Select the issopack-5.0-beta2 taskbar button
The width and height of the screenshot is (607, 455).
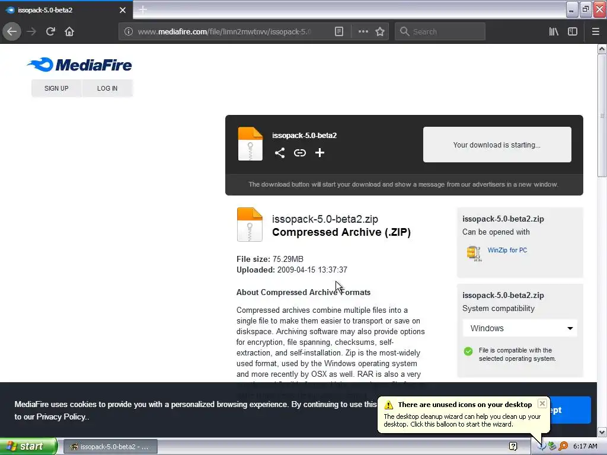[x=110, y=447]
